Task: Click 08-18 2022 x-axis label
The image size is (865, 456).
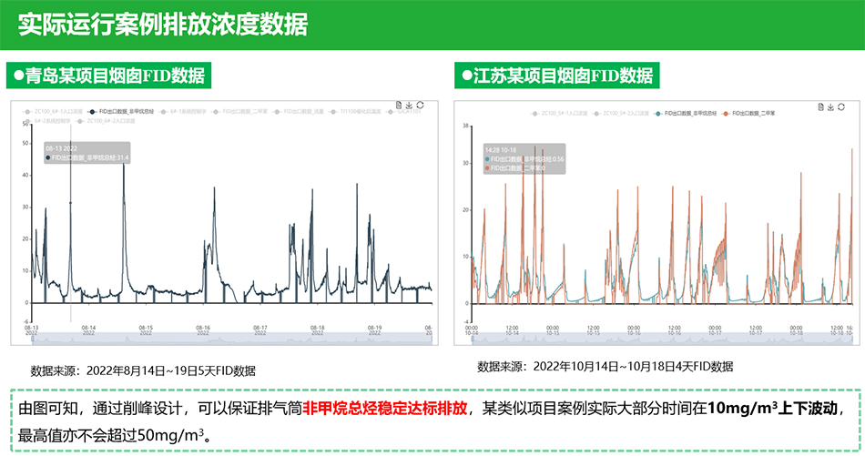Action: click(x=317, y=330)
